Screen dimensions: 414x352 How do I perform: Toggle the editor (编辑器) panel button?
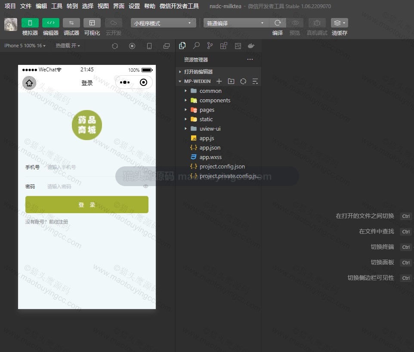pos(51,23)
